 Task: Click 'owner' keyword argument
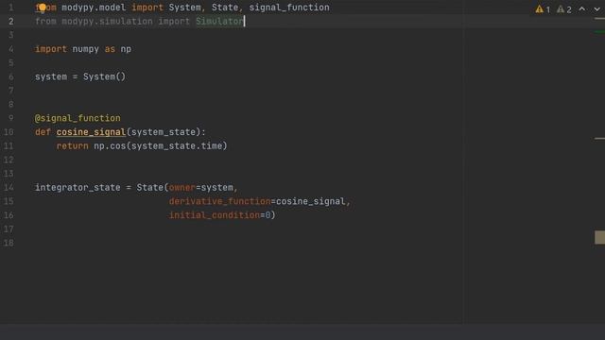point(182,188)
